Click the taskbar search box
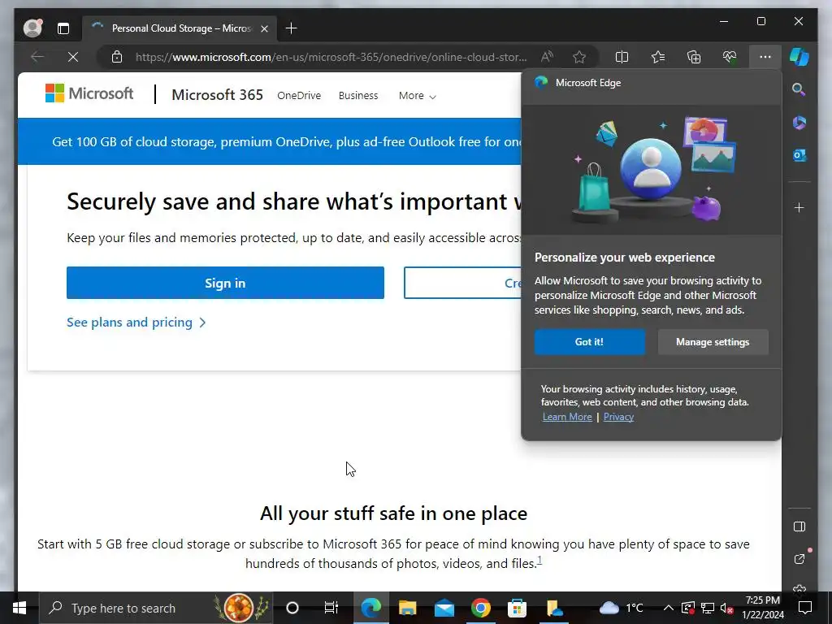This screenshot has height=624, width=832. [x=156, y=608]
